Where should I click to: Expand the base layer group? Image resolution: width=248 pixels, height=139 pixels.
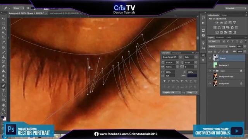[x=214, y=71]
